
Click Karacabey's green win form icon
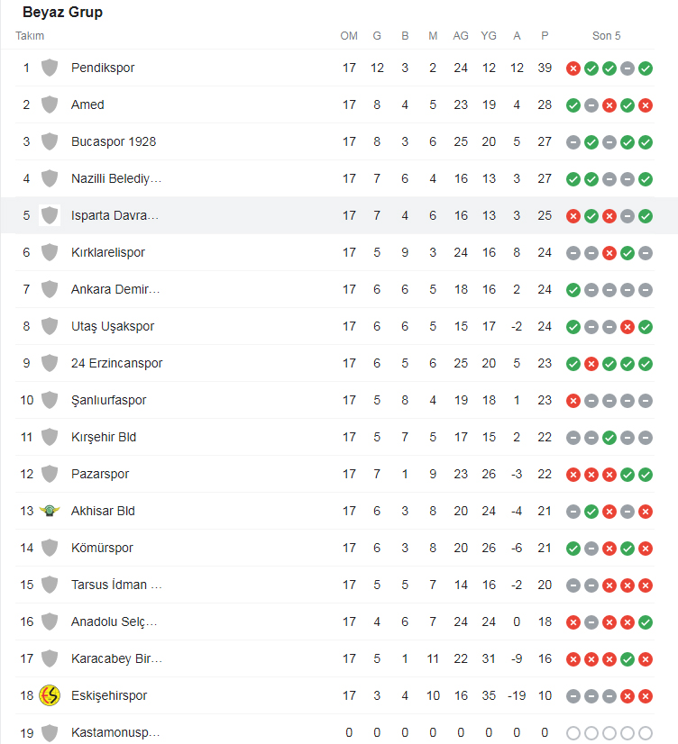[x=628, y=659]
